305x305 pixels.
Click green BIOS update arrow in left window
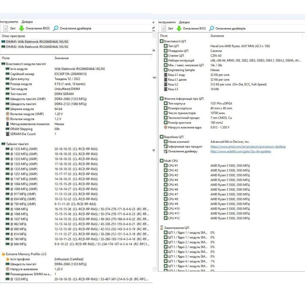(21, 28)
